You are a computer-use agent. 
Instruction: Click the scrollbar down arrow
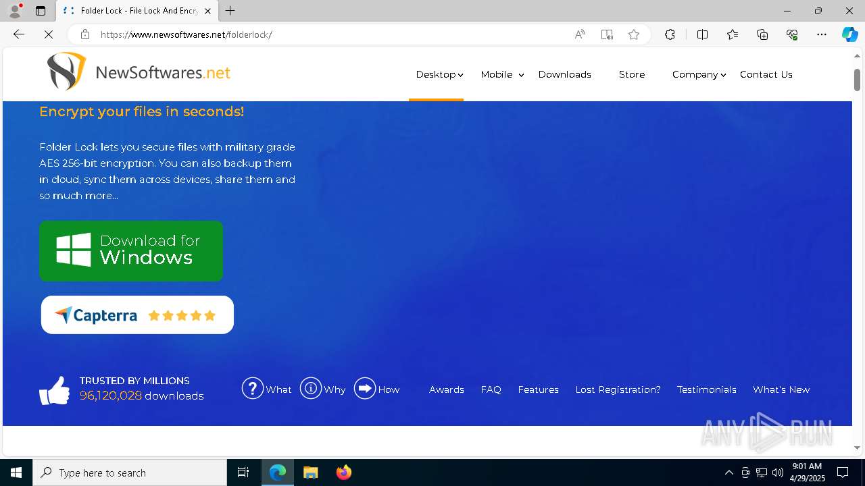pyautogui.click(x=857, y=448)
